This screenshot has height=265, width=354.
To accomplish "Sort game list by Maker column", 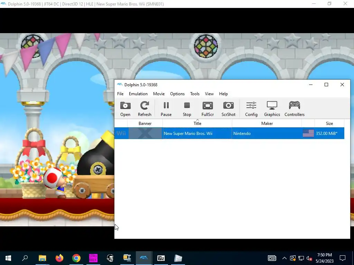I will [267, 123].
